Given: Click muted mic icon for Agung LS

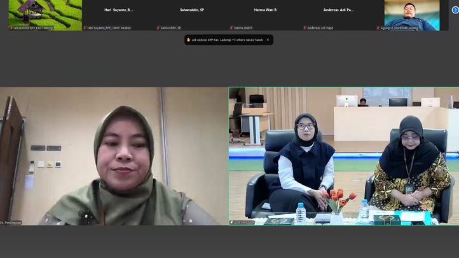Looking at the screenshot, I should pyautogui.click(x=378, y=28).
